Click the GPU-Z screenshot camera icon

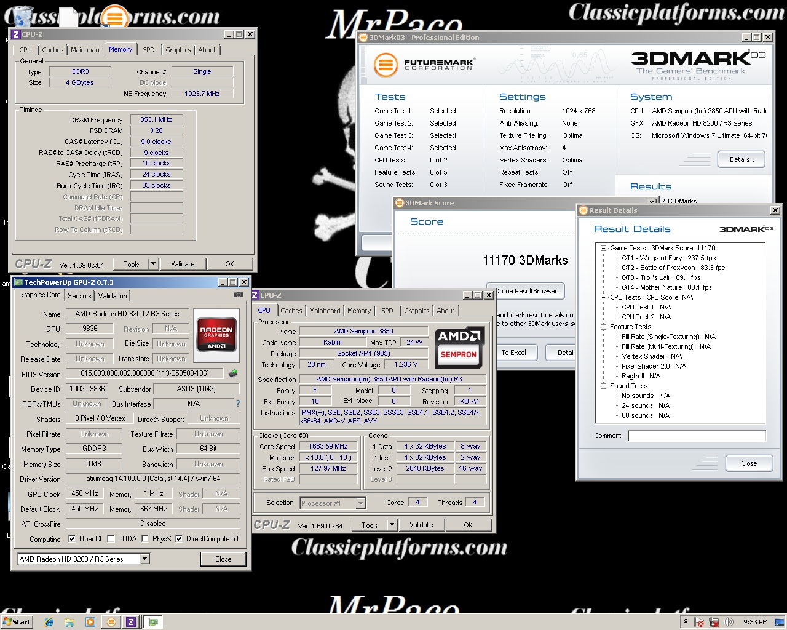[x=238, y=295]
